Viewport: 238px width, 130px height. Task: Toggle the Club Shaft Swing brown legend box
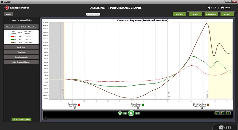(208, 105)
